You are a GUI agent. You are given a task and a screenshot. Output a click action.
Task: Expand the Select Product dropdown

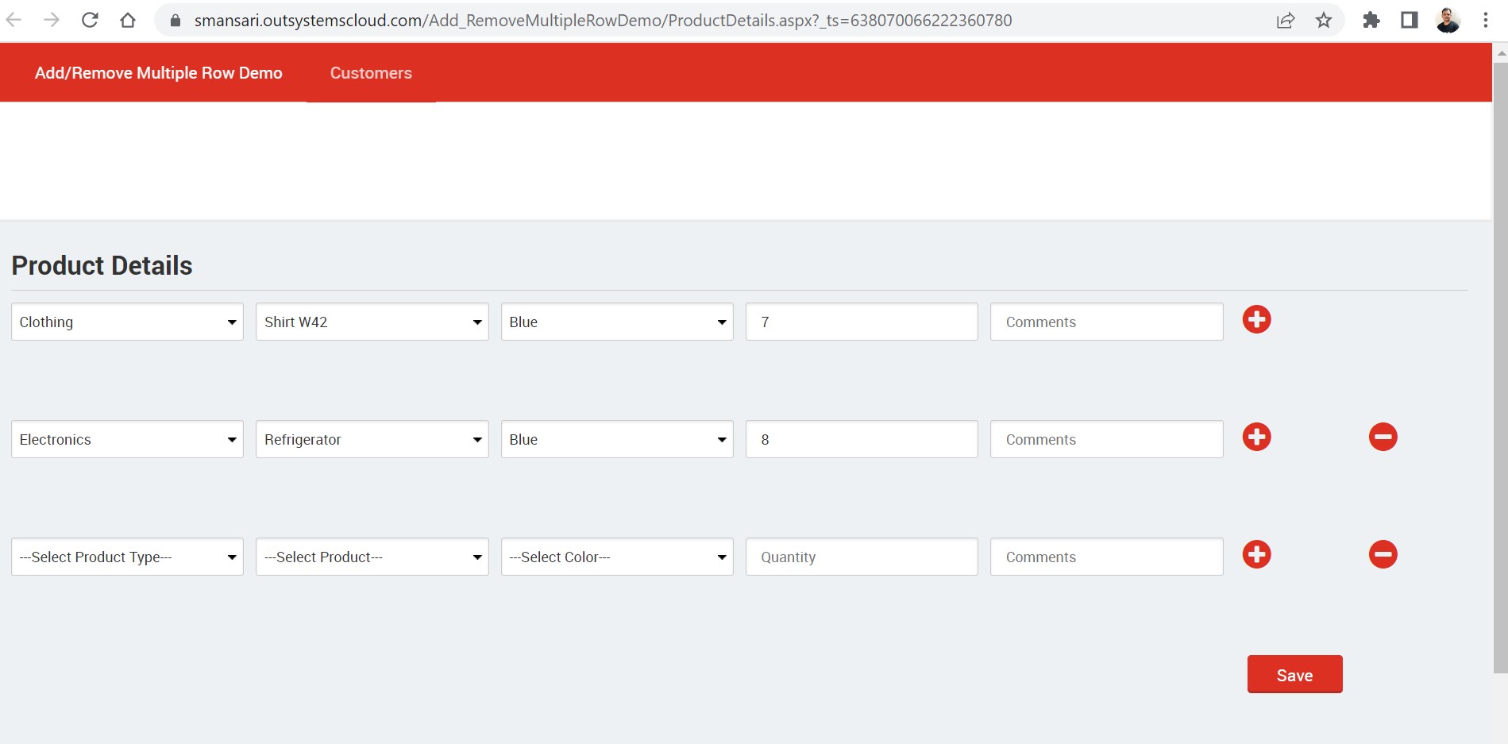(x=372, y=557)
